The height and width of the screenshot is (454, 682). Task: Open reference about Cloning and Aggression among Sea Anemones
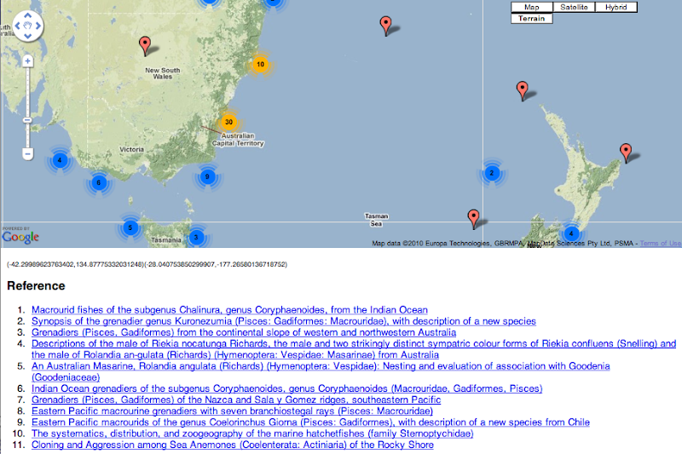pyautogui.click(x=233, y=445)
